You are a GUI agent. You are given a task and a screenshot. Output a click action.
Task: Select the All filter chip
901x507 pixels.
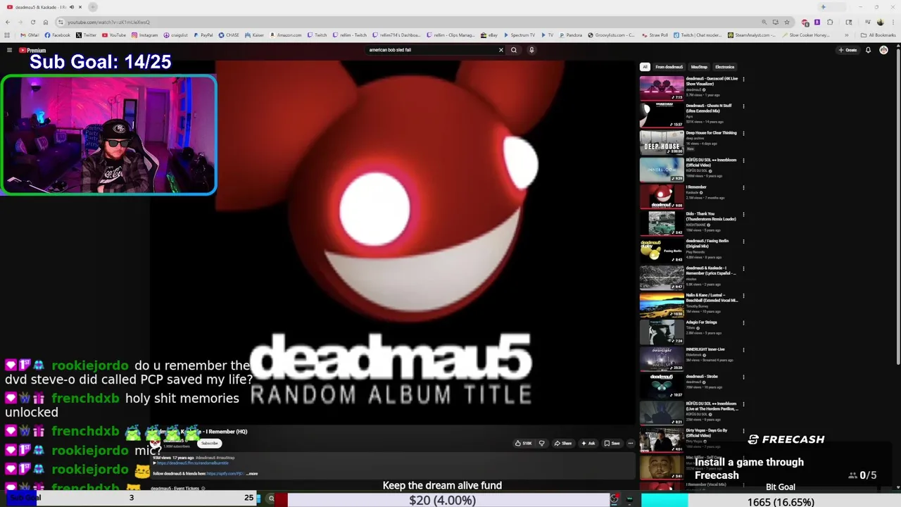point(645,67)
